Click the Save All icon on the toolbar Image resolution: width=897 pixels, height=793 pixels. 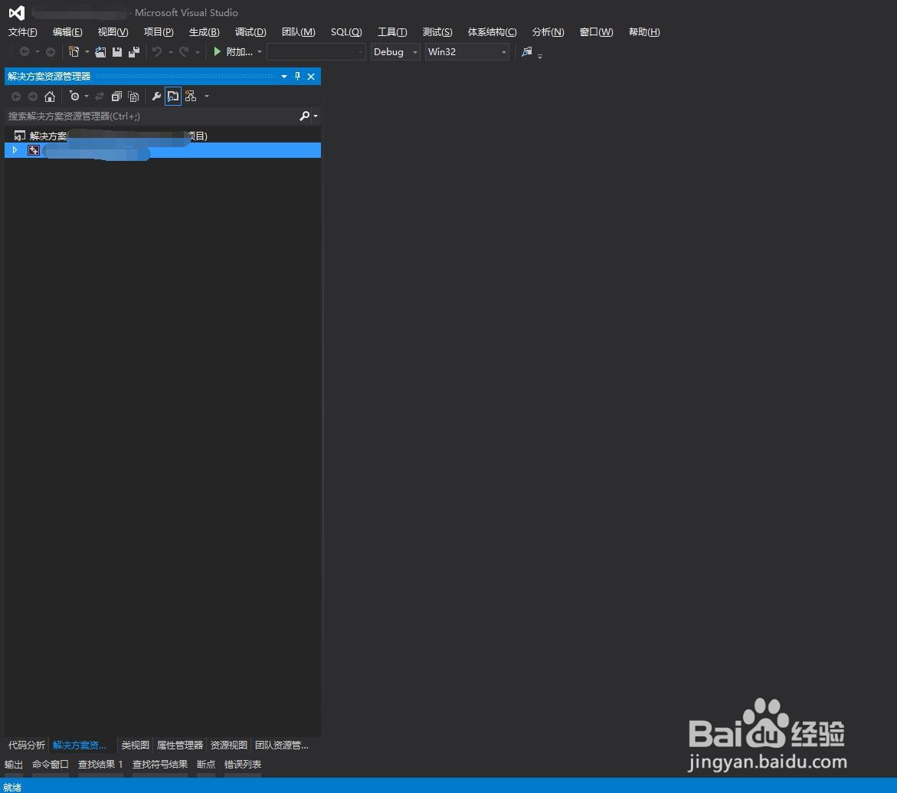click(x=133, y=51)
